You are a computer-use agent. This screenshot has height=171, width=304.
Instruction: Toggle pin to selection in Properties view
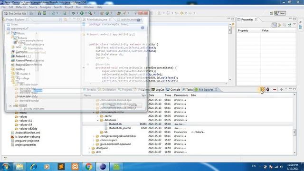click(x=289, y=25)
